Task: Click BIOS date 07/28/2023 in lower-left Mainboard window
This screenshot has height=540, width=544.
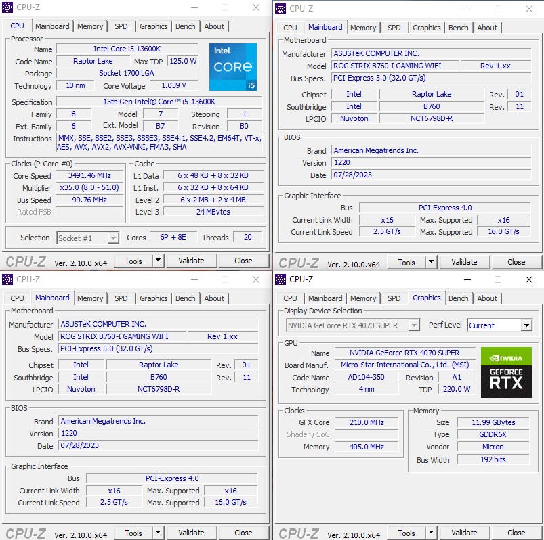Action: [x=159, y=445]
